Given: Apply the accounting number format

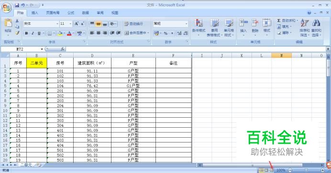Looking at the screenshot, I should tap(156, 33).
